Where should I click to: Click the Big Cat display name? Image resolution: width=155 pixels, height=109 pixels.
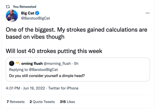pos(29,13)
